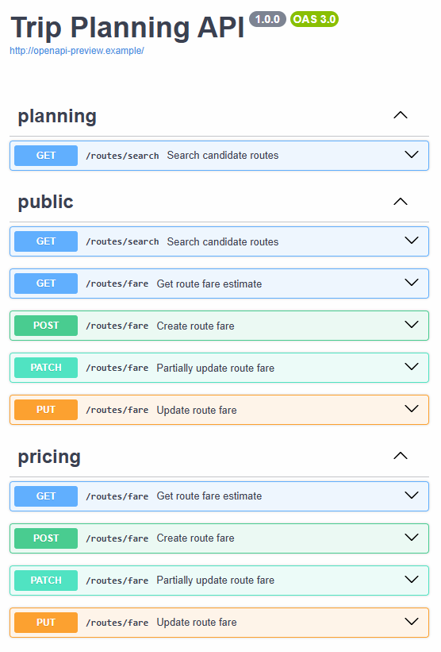The width and height of the screenshot is (441, 652).
Task: Expand pricing POST /routes/fare row arrow
Action: [412, 538]
